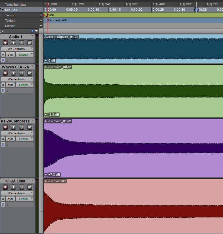Click the clip gain icon on Audio 1-SigGen clip
This screenshot has height=234, width=223.
(46, 61)
